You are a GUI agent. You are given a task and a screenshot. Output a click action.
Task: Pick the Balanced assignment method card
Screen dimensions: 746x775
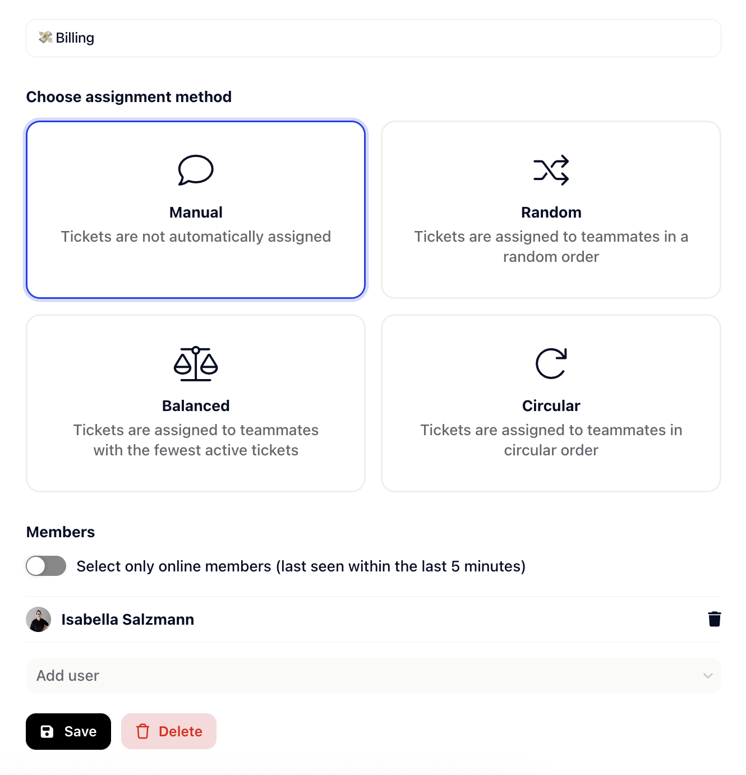tap(196, 403)
